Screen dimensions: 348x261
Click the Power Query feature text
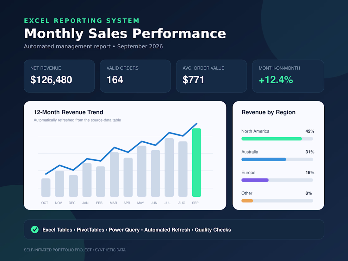(124, 230)
